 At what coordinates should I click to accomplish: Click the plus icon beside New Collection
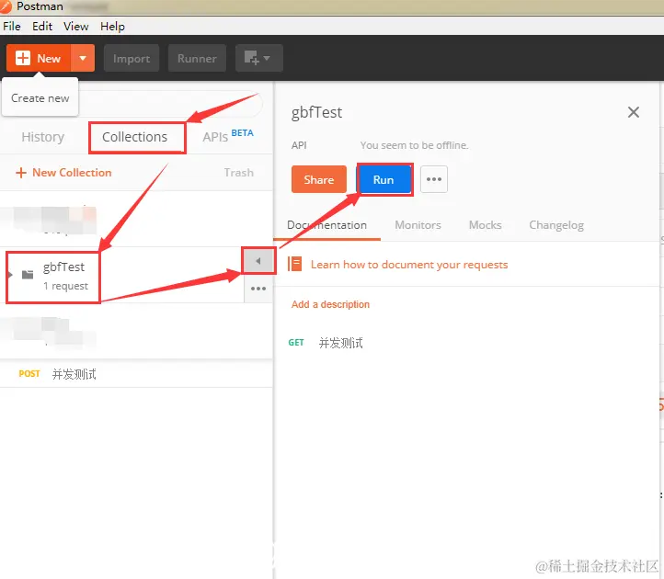[21, 173]
